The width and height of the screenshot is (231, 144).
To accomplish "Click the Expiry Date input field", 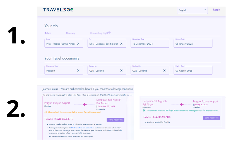I will click(192, 70).
